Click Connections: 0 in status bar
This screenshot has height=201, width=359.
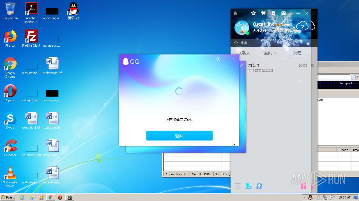point(176,174)
